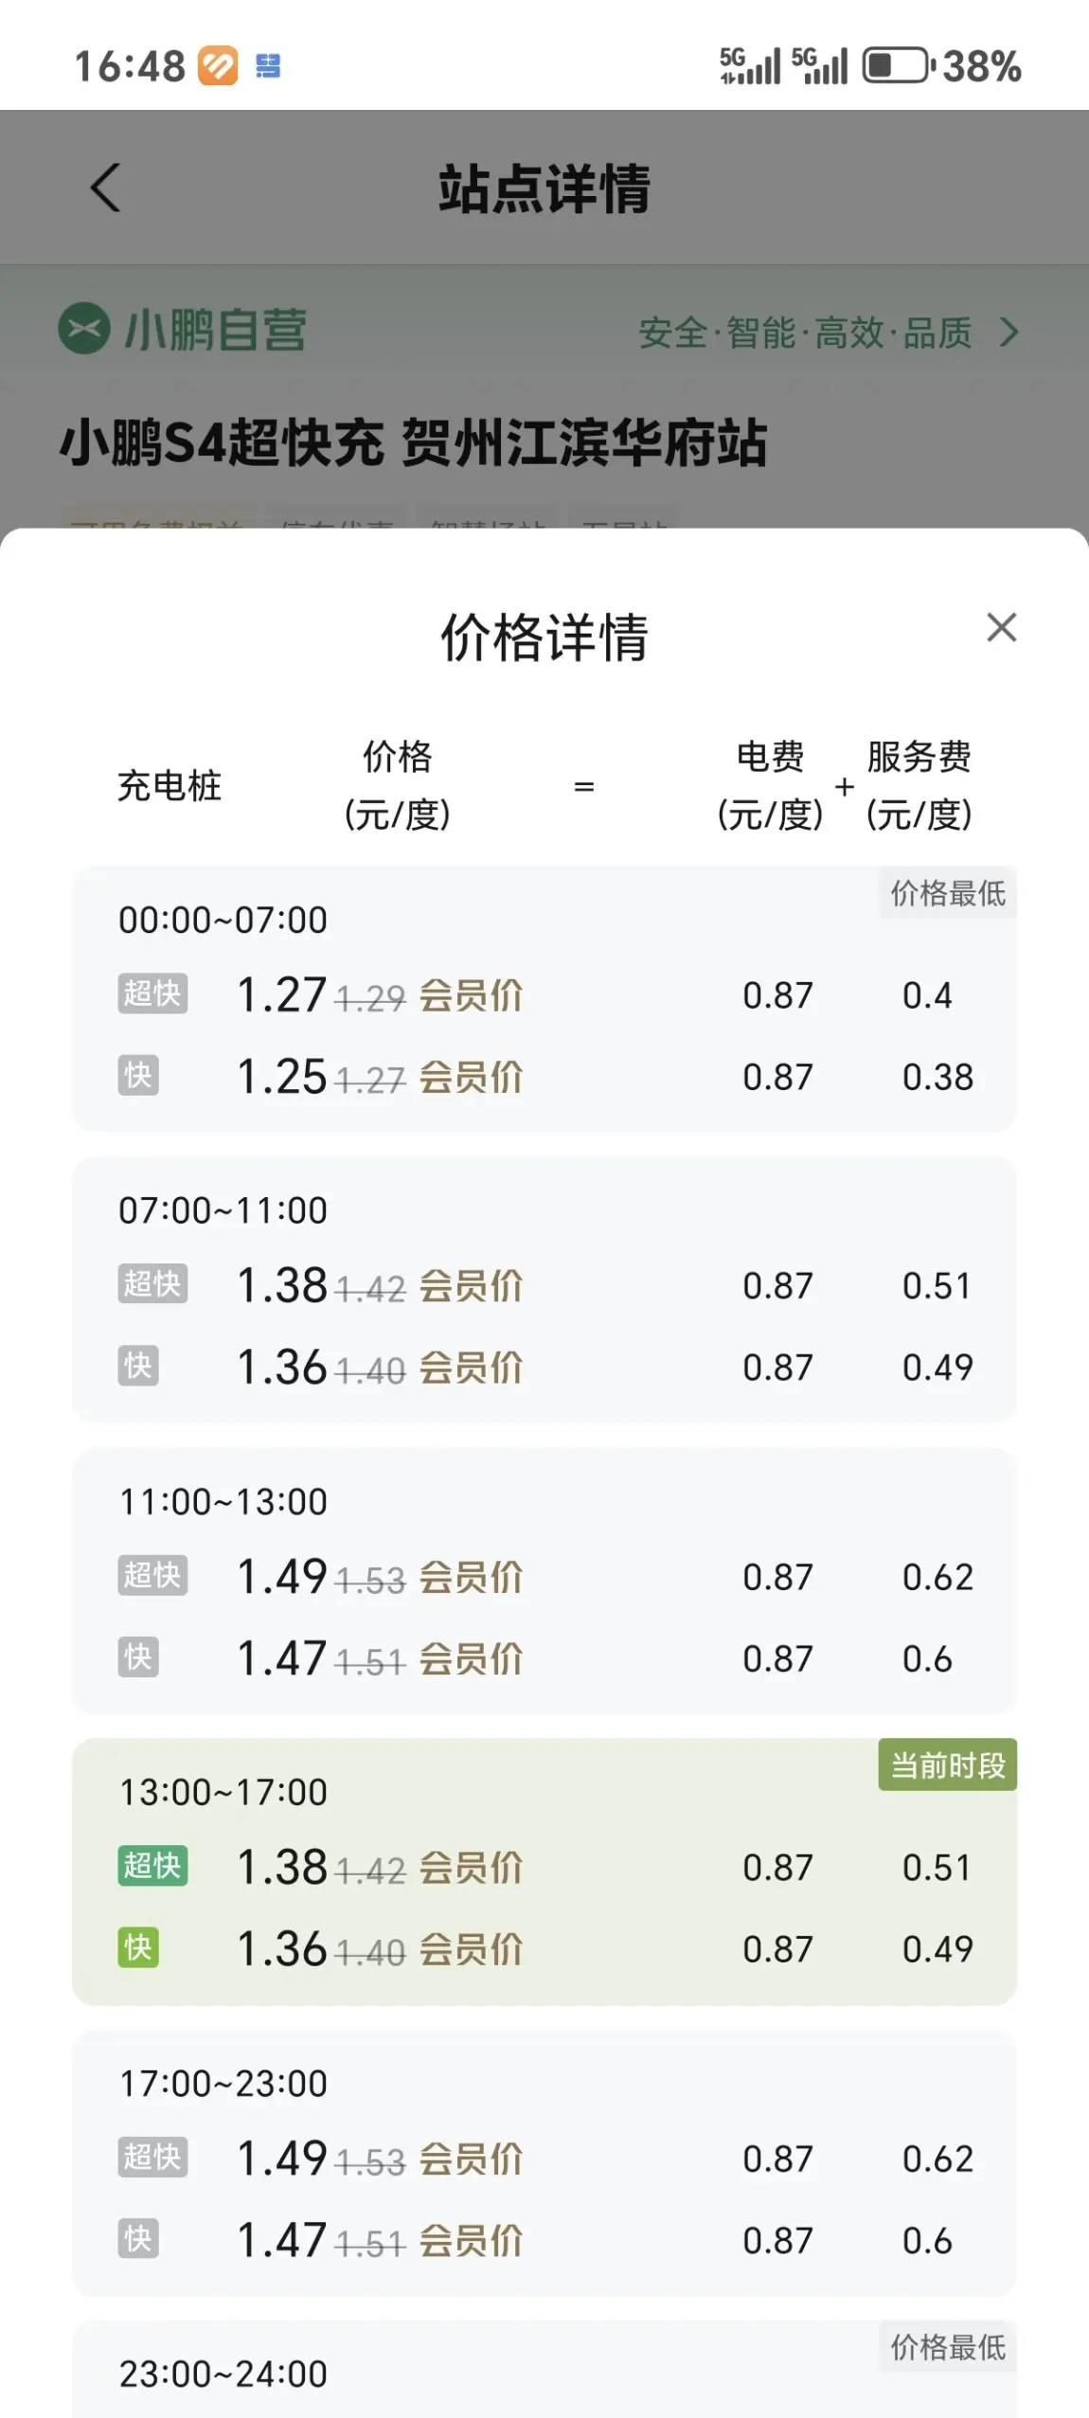Tap the 快 badge under 17:00~23:00
The image size is (1089, 2418).
click(x=138, y=2239)
